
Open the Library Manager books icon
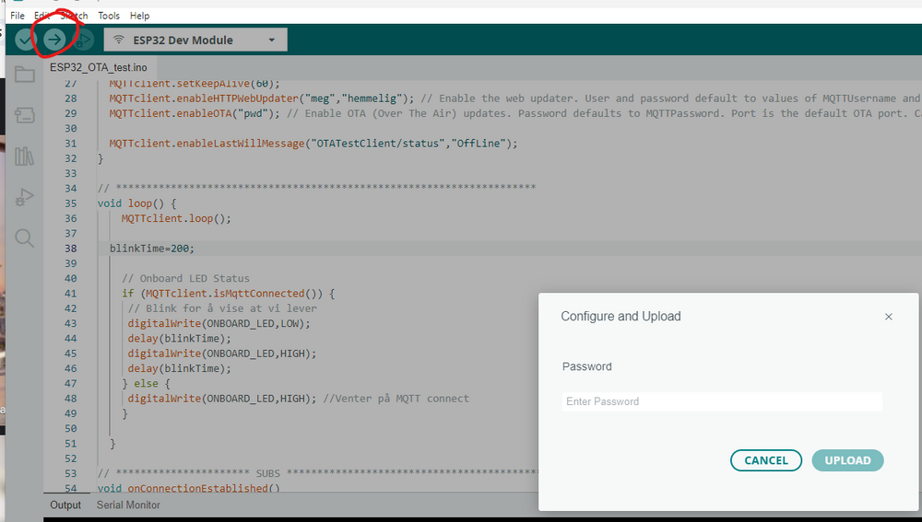coord(25,156)
